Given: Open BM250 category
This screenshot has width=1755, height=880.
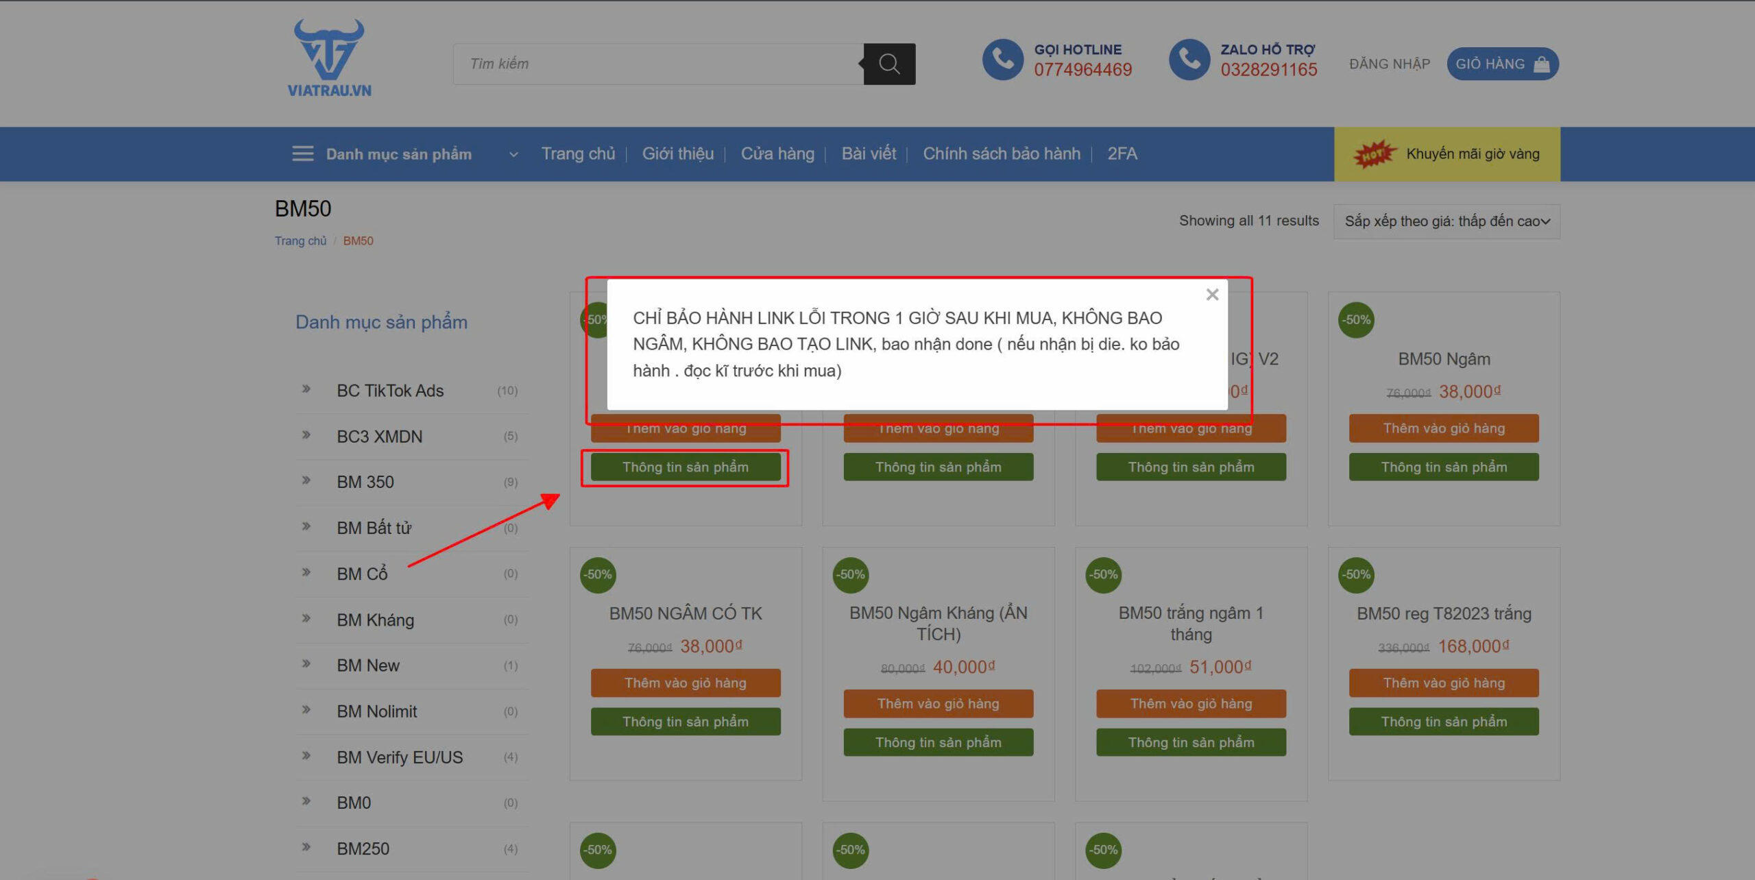Looking at the screenshot, I should (x=363, y=848).
